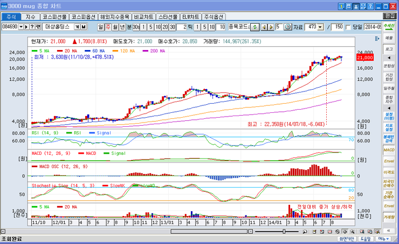Click the 설정(이평) sidebar button

(389, 117)
